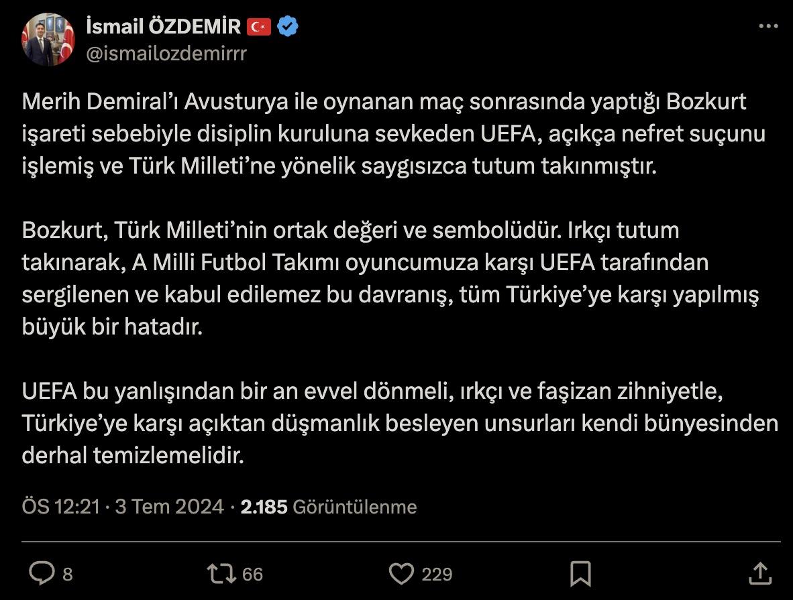Screen dimensions: 793x600
Task: Toggle the bookmark icon for this post
Action: pos(580,573)
